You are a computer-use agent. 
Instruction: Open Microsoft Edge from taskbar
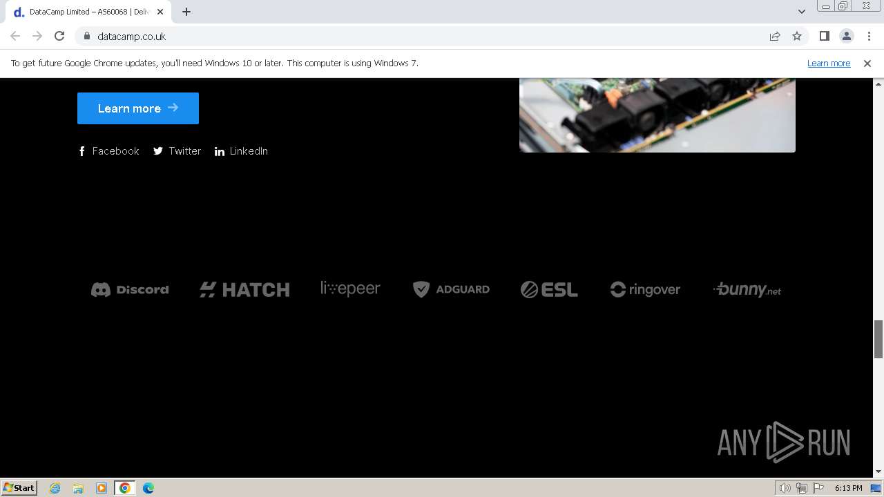pyautogui.click(x=148, y=488)
